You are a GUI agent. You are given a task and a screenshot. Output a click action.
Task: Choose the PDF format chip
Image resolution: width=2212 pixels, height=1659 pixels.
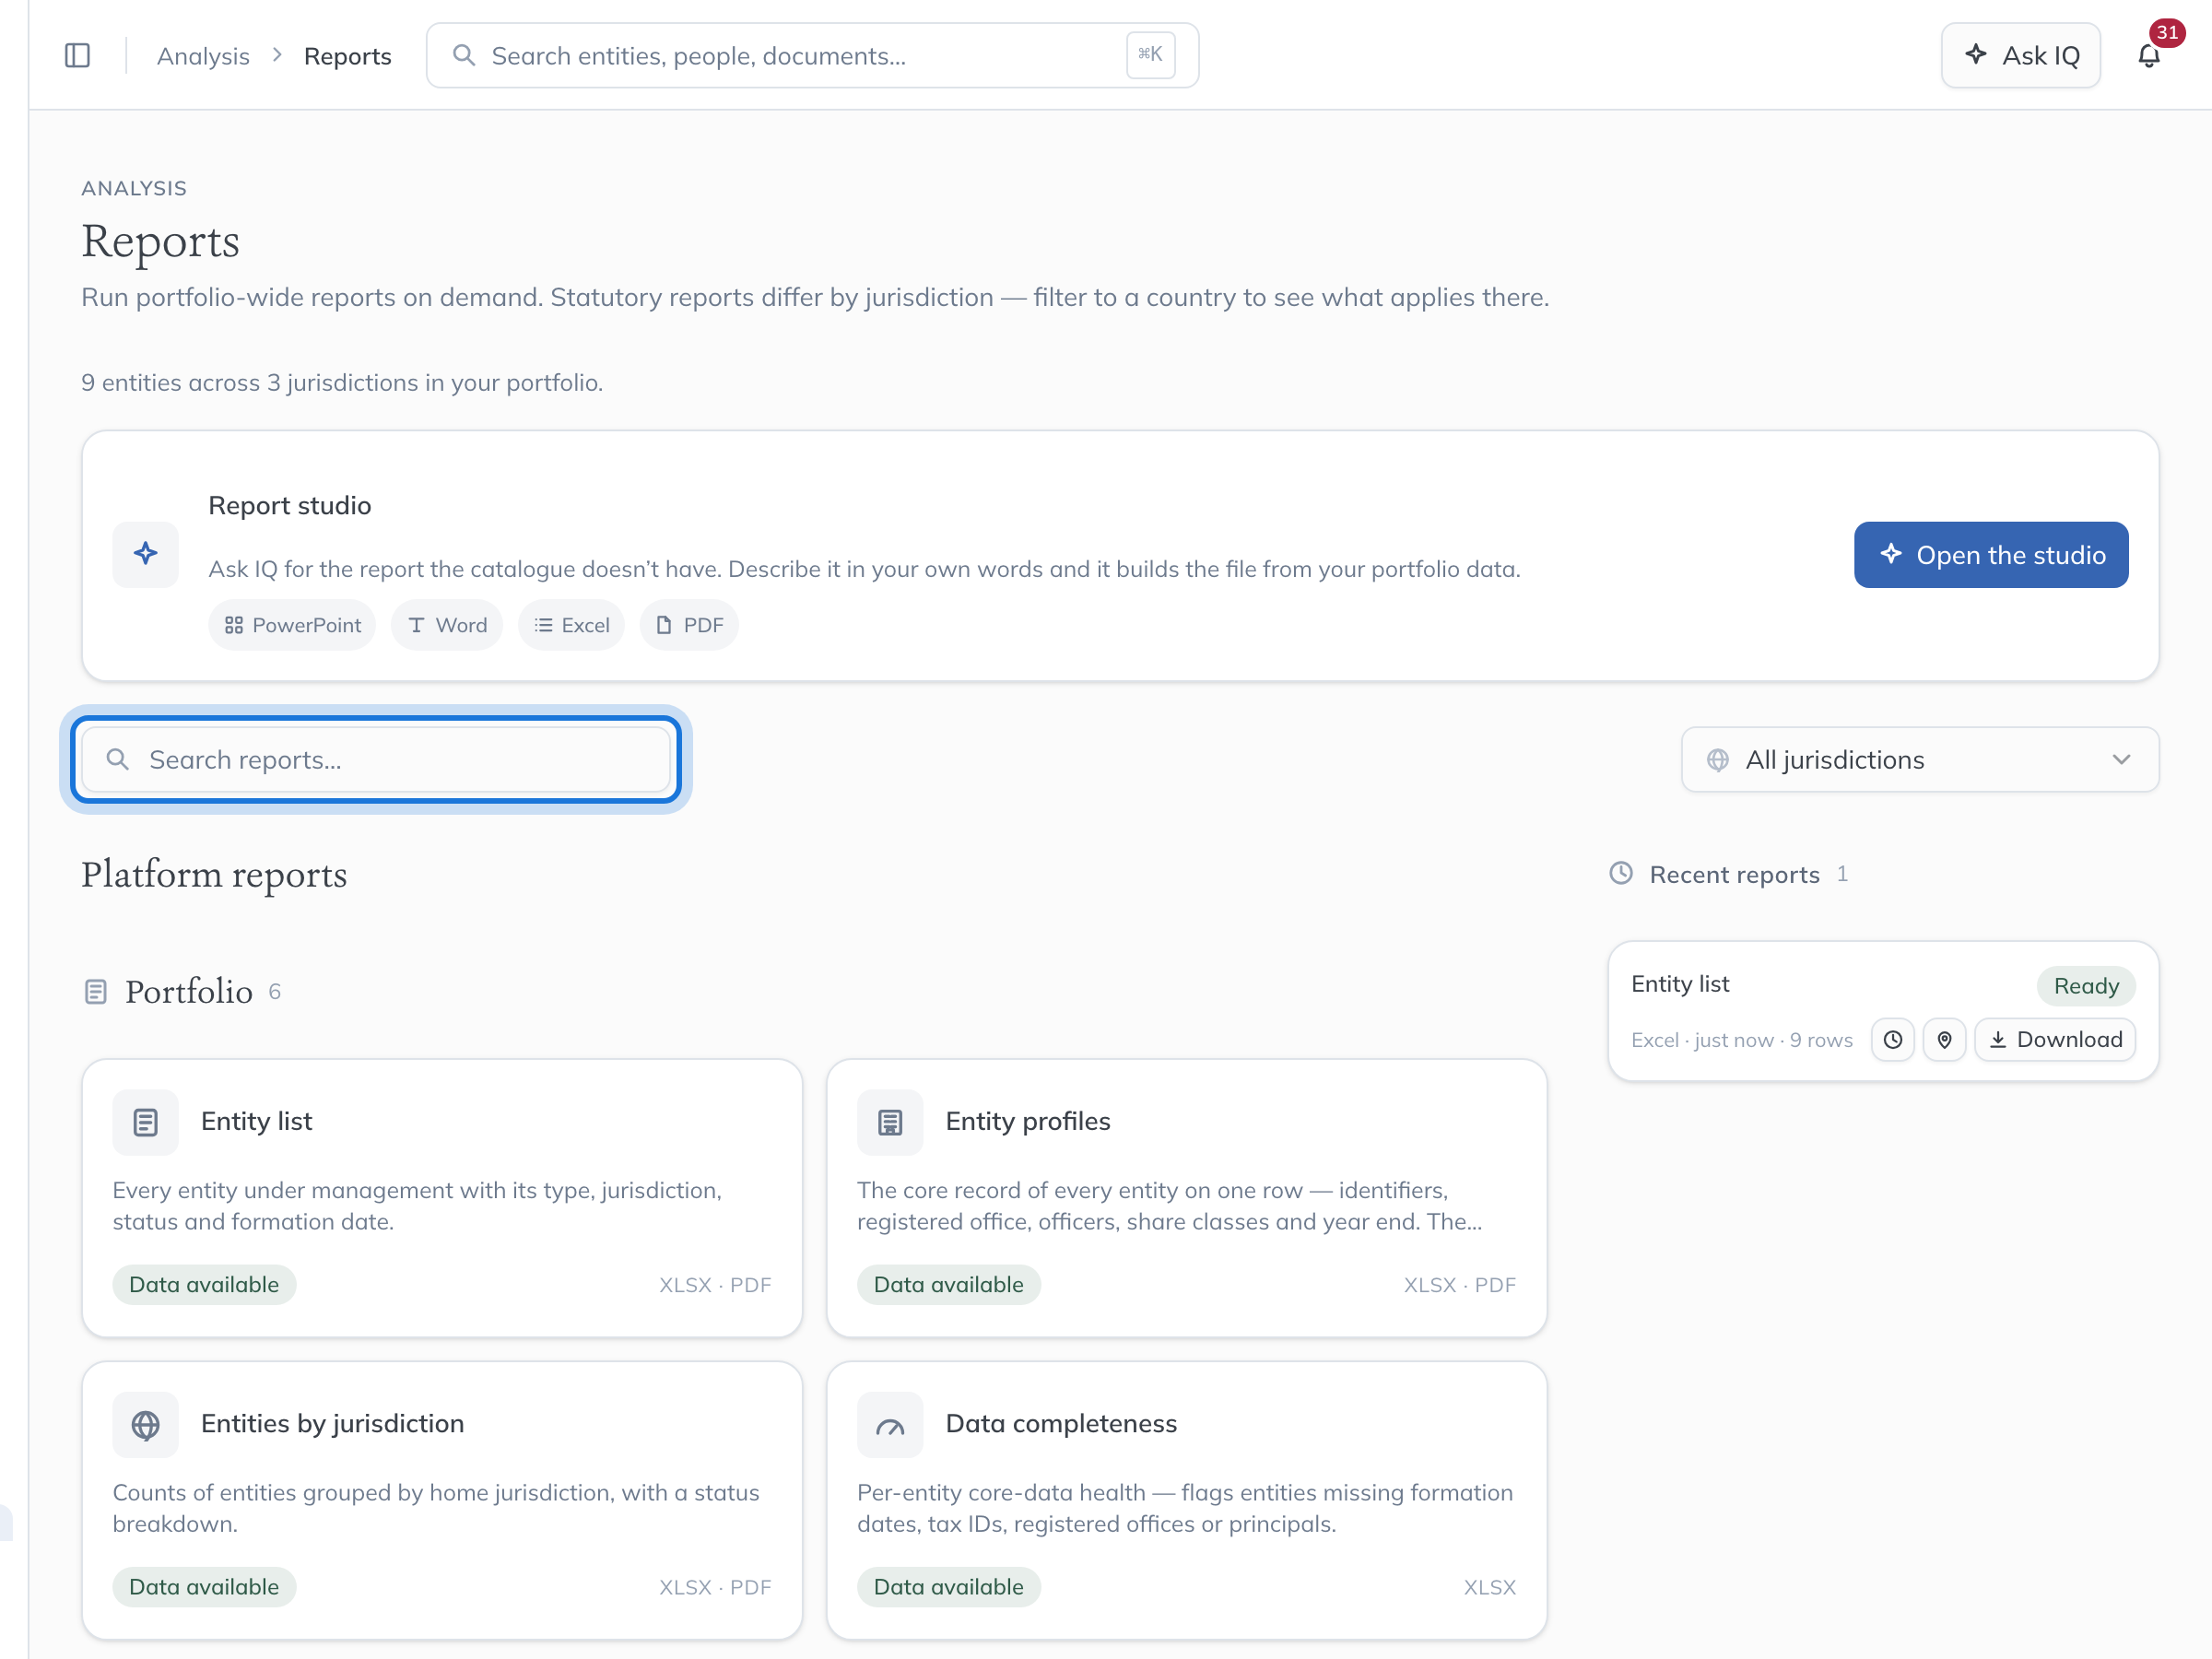(x=689, y=625)
